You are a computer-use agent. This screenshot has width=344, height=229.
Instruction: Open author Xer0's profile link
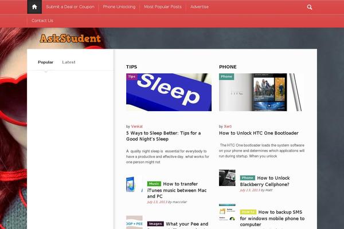coord(228,127)
